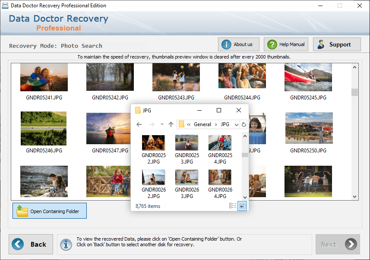Select the kids splashing water thumbnail
The height and width of the screenshot is (260, 370).
(44, 181)
